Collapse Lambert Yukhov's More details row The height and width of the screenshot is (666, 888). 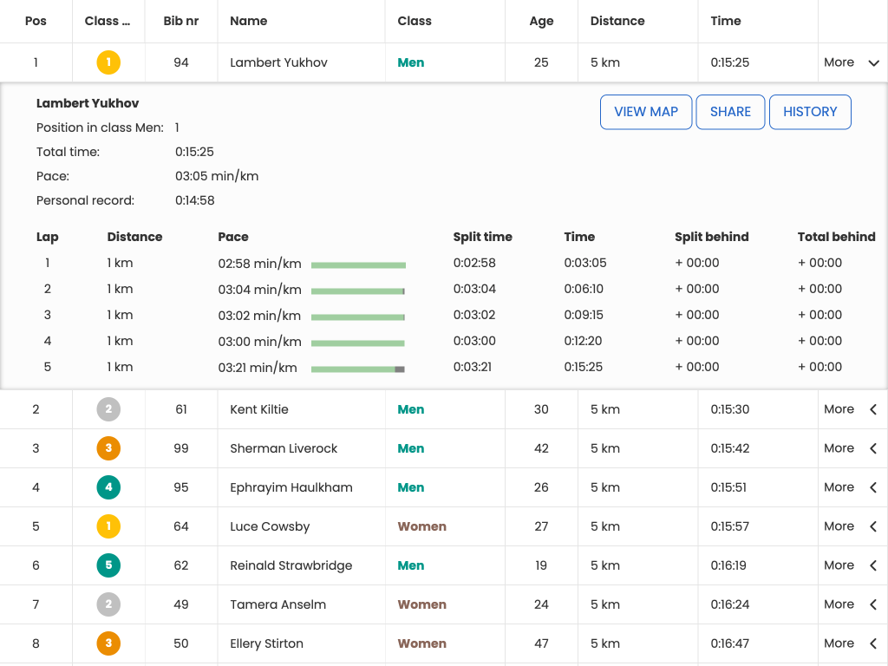coord(852,62)
